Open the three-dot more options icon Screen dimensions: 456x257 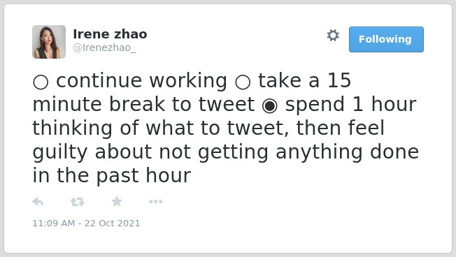pyautogui.click(x=155, y=202)
